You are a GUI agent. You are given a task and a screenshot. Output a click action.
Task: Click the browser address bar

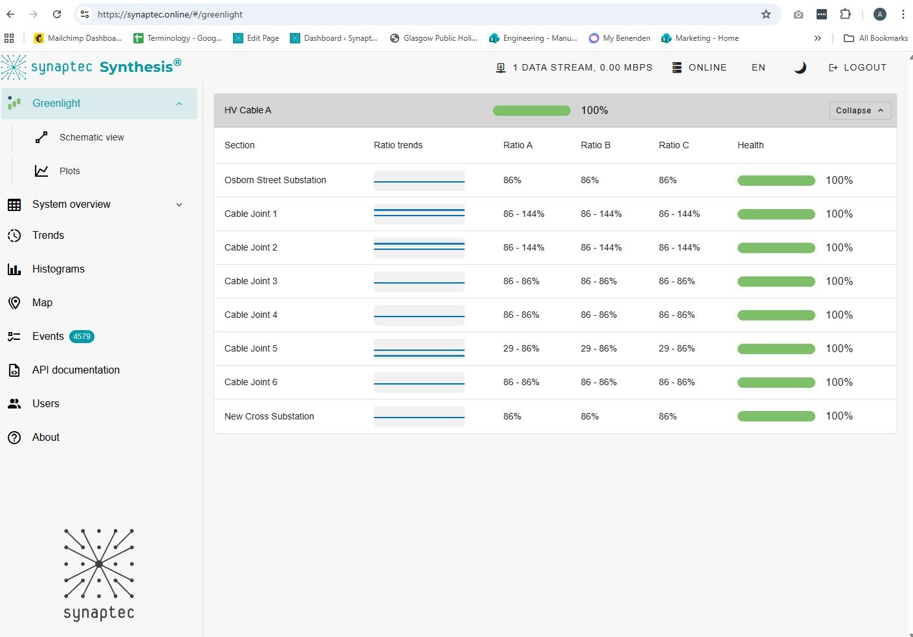pyautogui.click(x=427, y=14)
